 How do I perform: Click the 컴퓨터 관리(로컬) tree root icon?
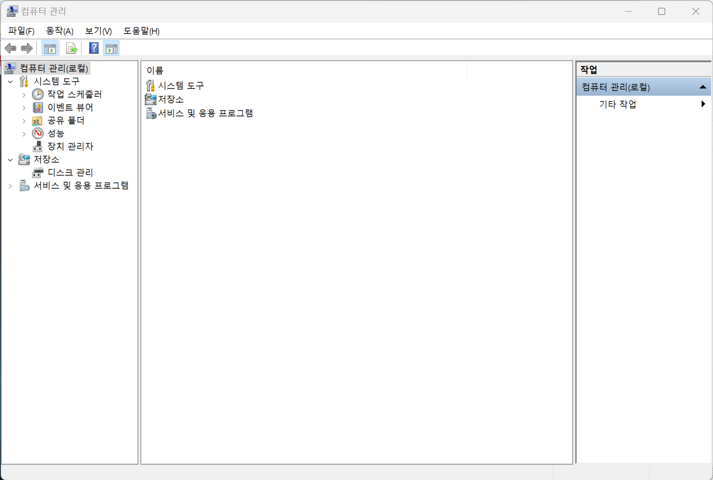(x=10, y=68)
